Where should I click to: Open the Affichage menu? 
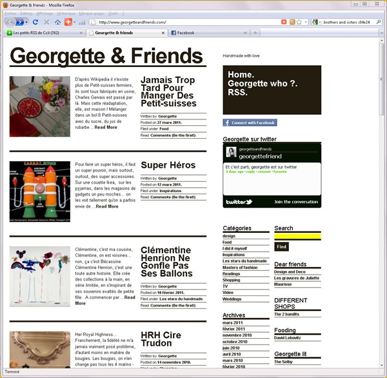[45, 14]
